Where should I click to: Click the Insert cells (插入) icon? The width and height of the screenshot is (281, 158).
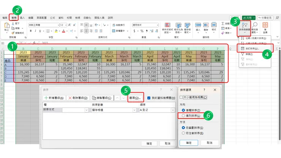[x=198, y=25]
